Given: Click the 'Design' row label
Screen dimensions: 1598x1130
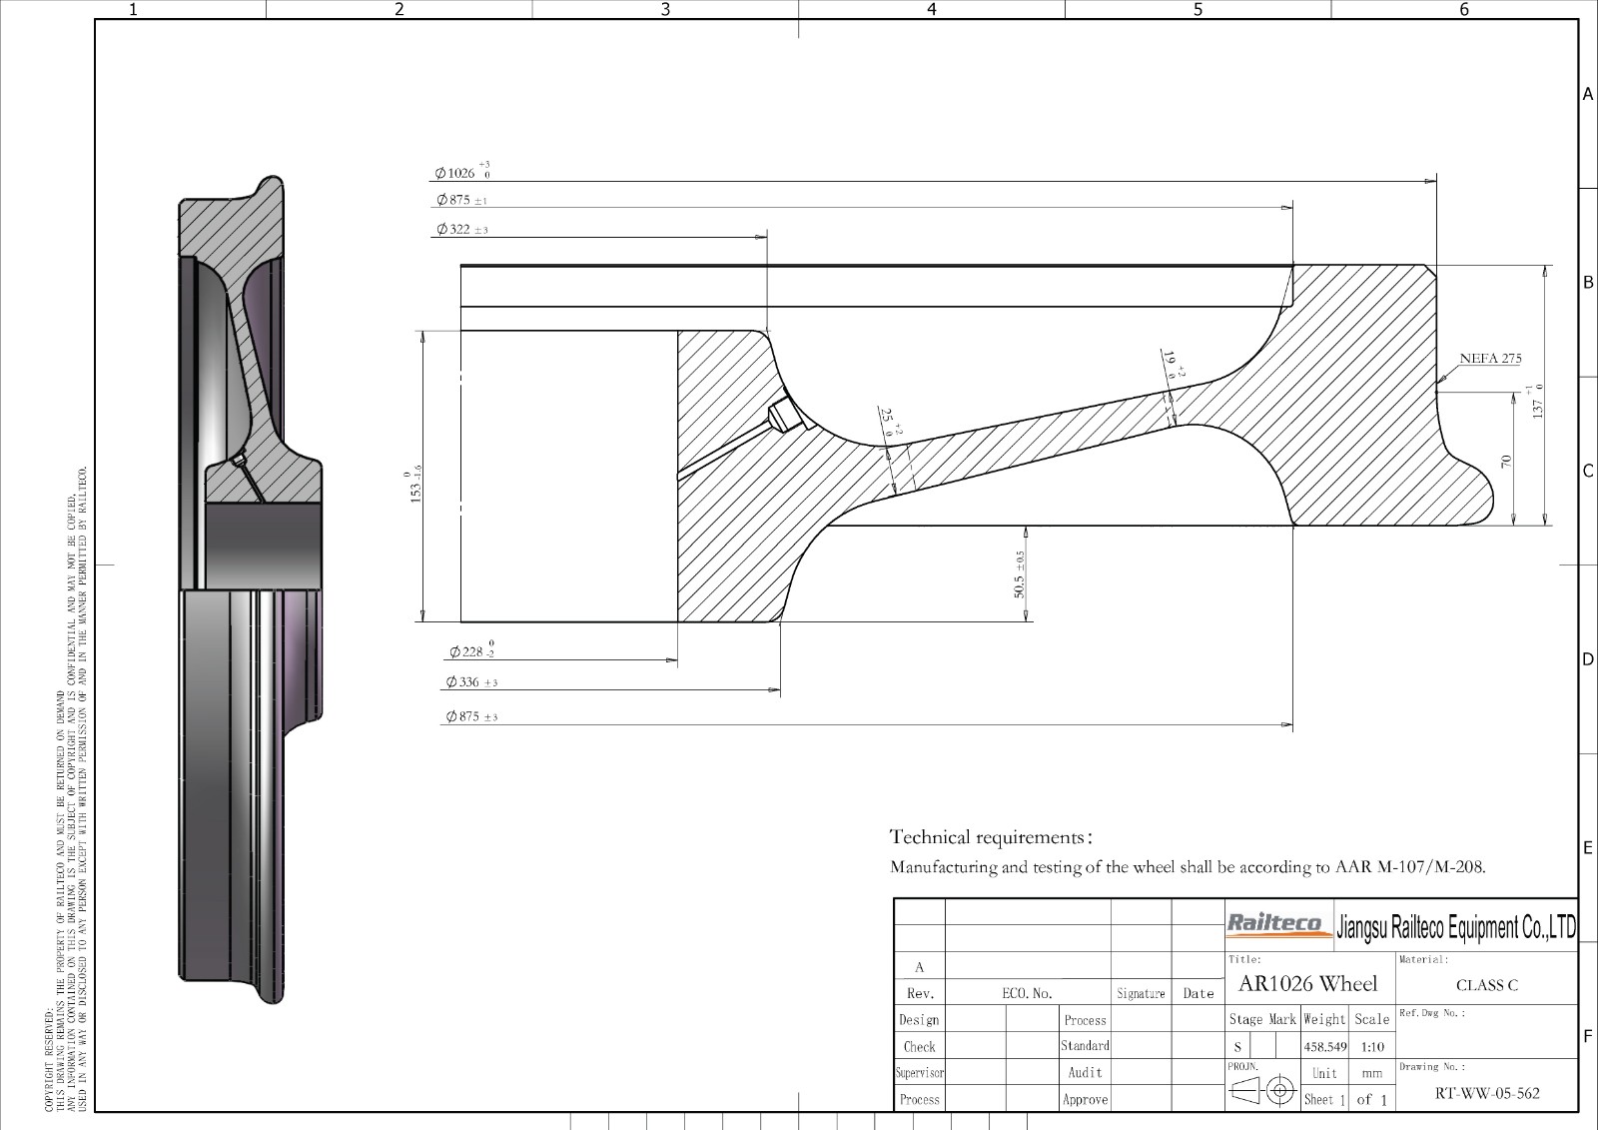Looking at the screenshot, I should (919, 1020).
